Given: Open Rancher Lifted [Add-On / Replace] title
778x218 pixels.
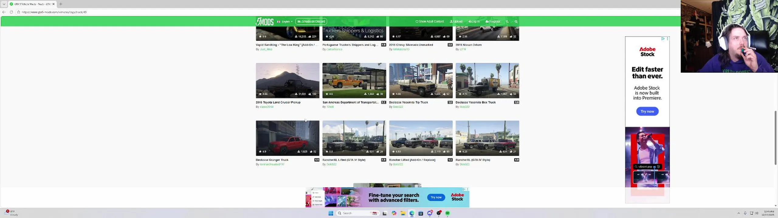Looking at the screenshot, I should pyautogui.click(x=412, y=160).
